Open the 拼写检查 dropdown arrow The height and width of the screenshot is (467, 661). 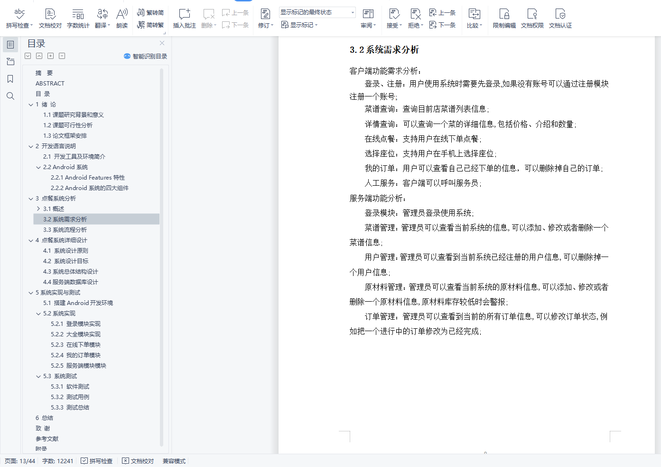[x=31, y=26]
